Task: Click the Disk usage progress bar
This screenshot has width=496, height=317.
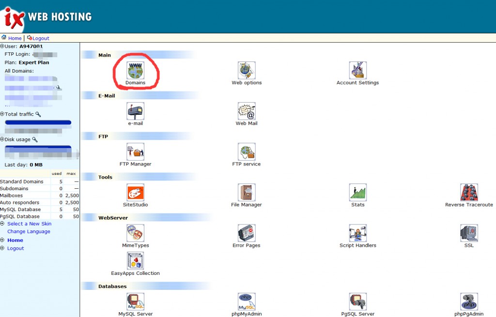Action: click(x=38, y=148)
